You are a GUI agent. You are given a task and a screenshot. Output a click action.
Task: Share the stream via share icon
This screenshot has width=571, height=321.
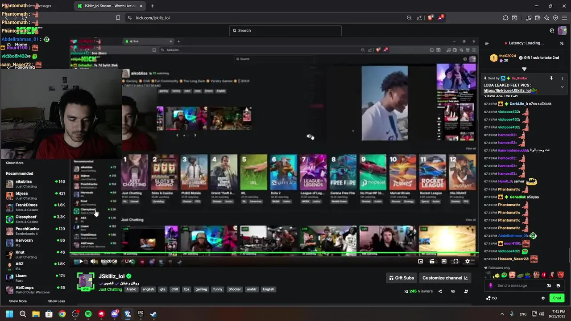click(440, 291)
